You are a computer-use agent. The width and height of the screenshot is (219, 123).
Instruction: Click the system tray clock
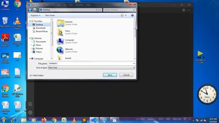point(213,120)
